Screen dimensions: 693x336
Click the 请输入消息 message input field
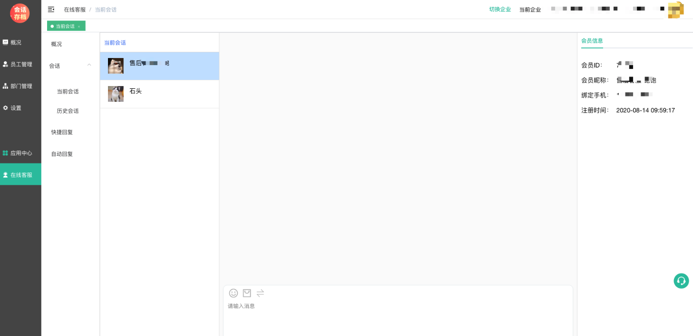tap(398, 316)
